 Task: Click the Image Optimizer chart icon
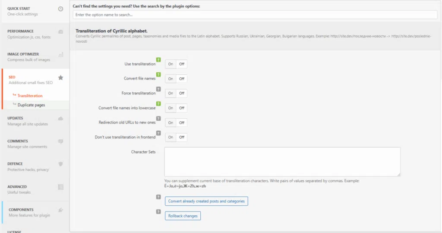click(x=60, y=55)
